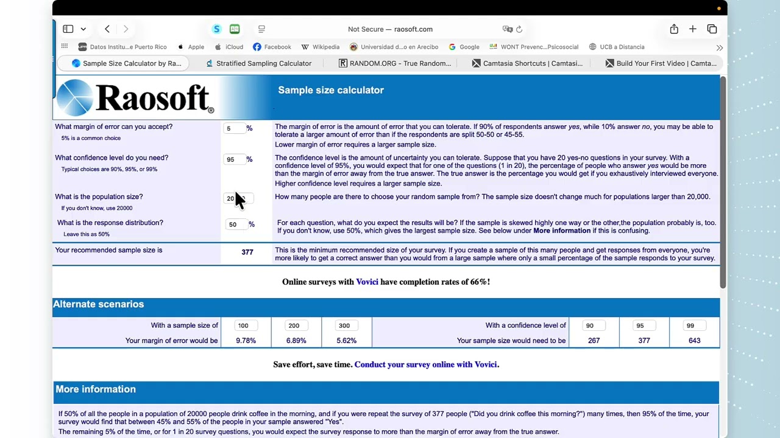Open the Share menu icon
The image size is (780, 438).
(674, 29)
